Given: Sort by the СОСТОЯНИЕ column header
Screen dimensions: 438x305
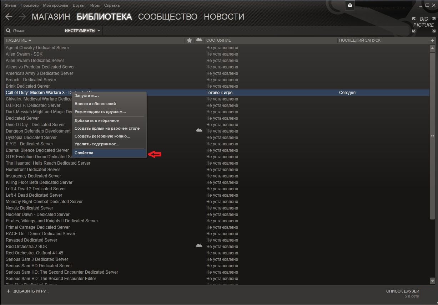Looking at the screenshot, I should pyautogui.click(x=218, y=40).
